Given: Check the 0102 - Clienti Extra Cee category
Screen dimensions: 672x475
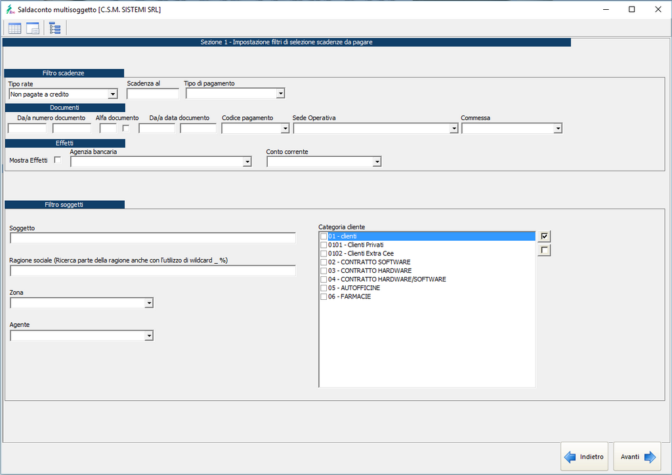Looking at the screenshot, I should point(324,253).
